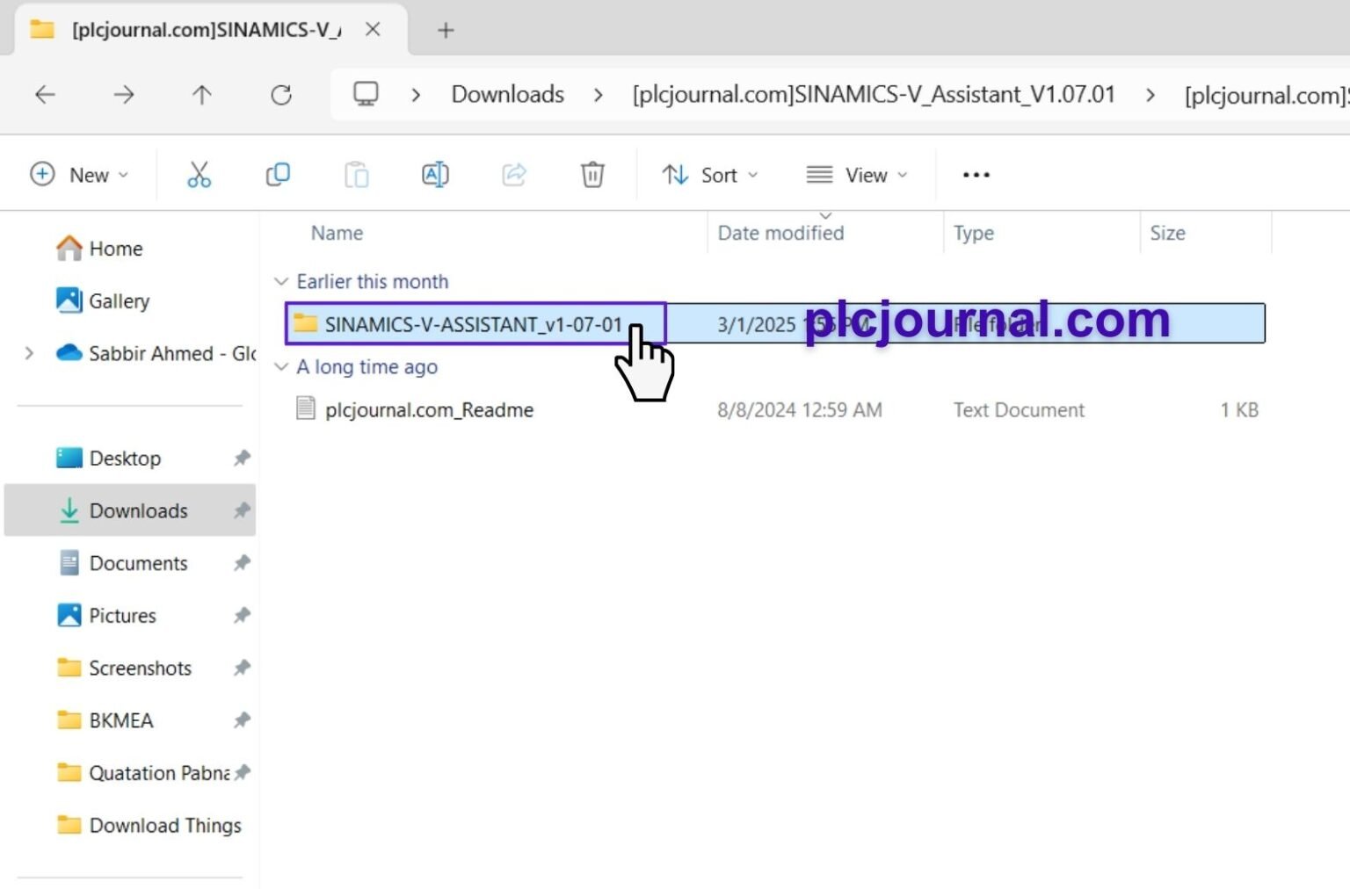Expand the Sabbir Ahmed OneDrive node
This screenshot has height=889, width=1350.
click(x=30, y=353)
